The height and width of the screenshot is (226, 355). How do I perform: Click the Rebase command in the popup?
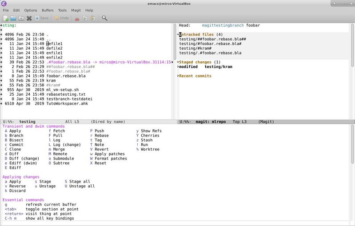point(100,136)
